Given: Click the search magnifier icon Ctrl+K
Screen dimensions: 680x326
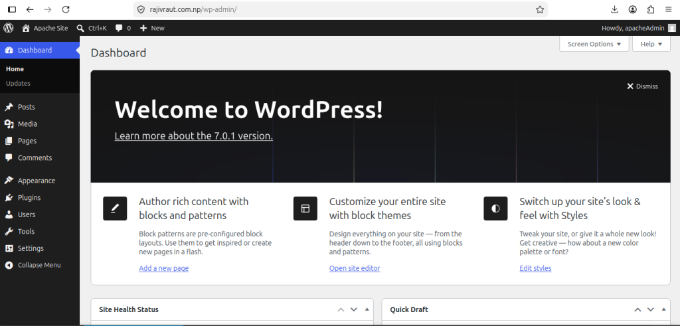Looking at the screenshot, I should pyautogui.click(x=80, y=28).
